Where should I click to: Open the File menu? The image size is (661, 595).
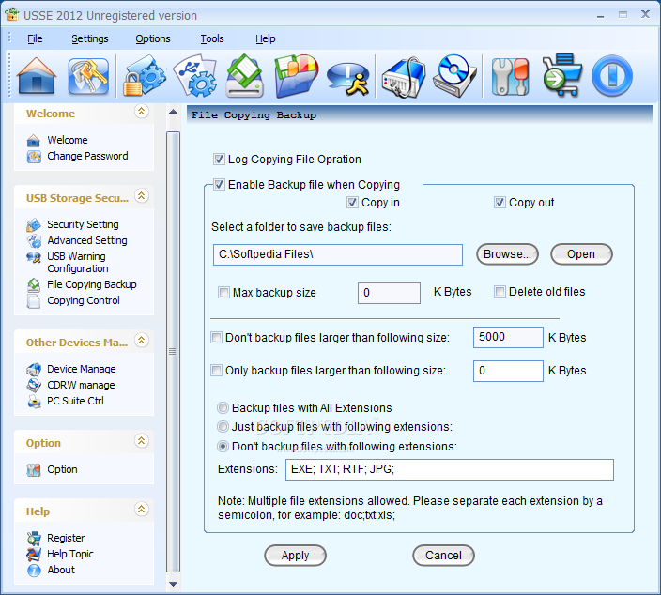[35, 38]
